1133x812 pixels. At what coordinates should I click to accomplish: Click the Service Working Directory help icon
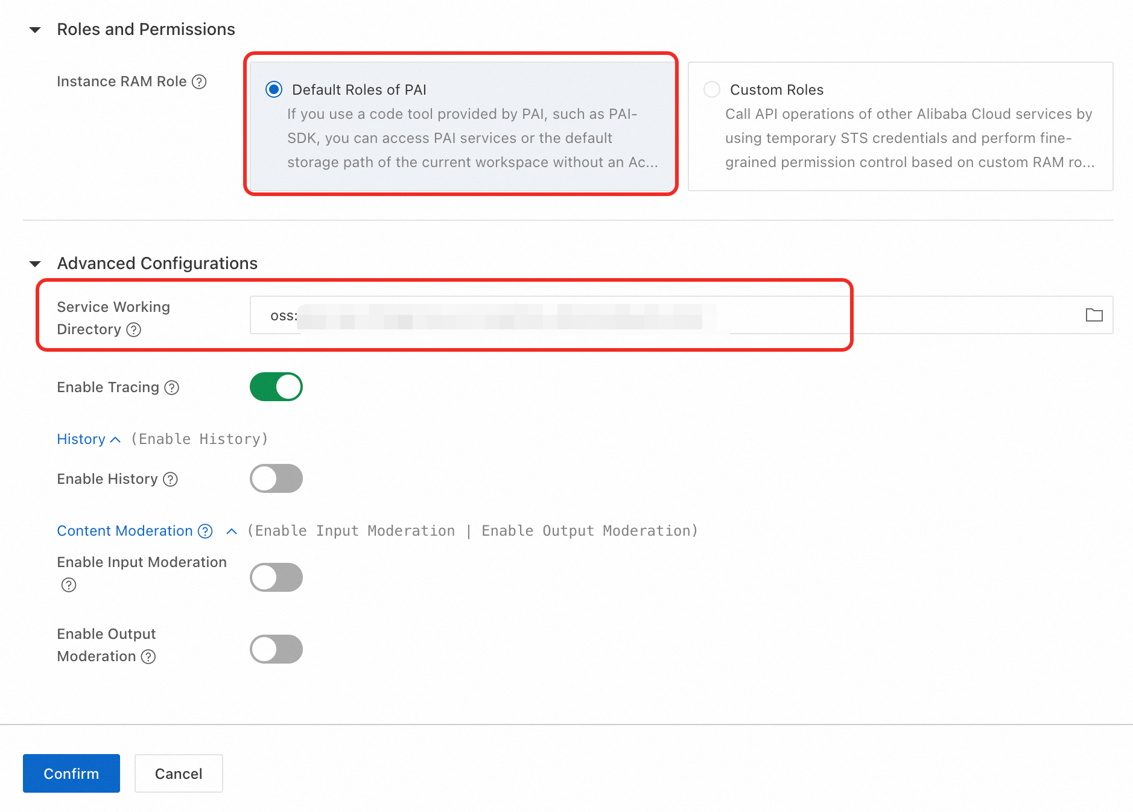pos(134,329)
